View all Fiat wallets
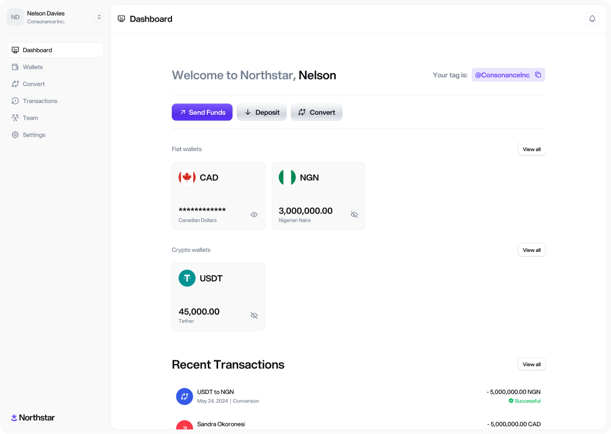The height and width of the screenshot is (434, 611). tap(531, 149)
